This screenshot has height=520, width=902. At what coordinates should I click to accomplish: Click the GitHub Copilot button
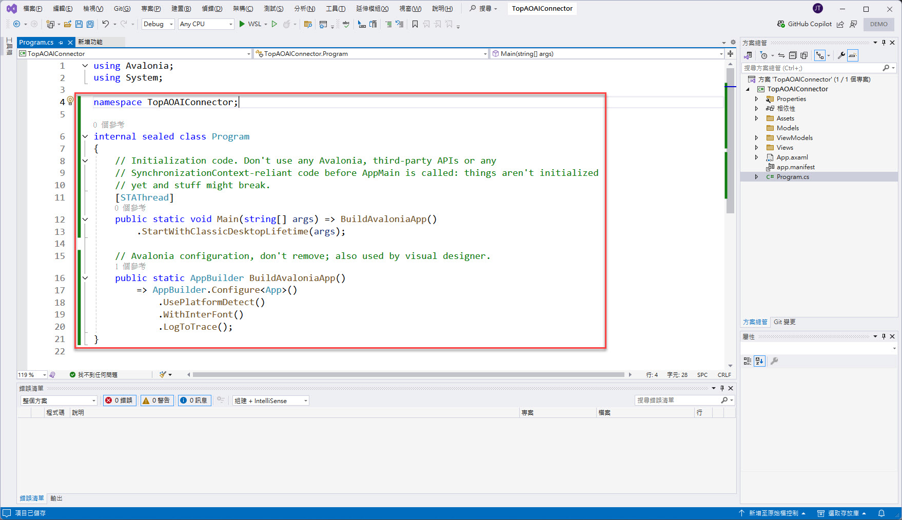[x=805, y=24]
